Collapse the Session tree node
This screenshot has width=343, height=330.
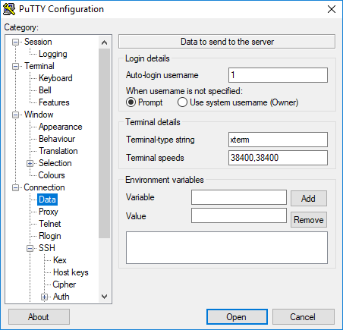click(16, 42)
